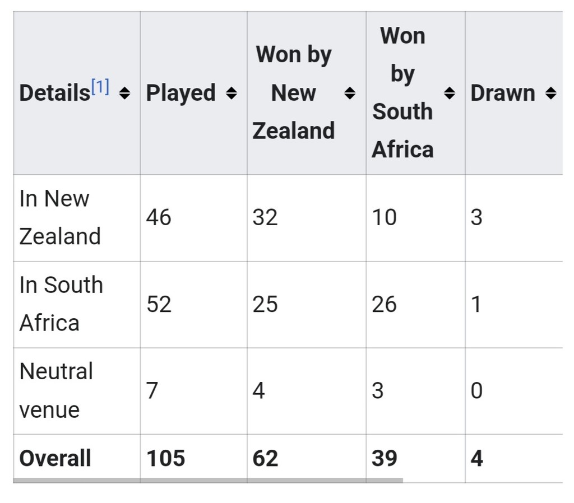The height and width of the screenshot is (503, 574).
Task: Click the Details column header text
Action: pos(54,94)
